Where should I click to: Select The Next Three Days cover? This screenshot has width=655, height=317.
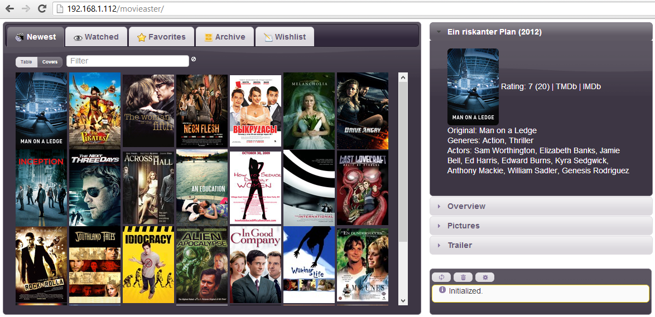pos(95,188)
